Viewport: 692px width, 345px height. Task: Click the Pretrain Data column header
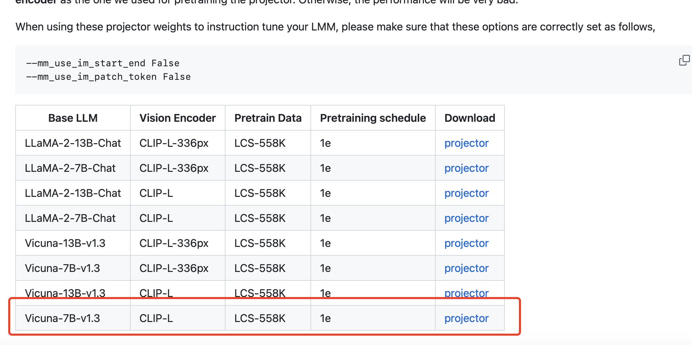coord(268,118)
